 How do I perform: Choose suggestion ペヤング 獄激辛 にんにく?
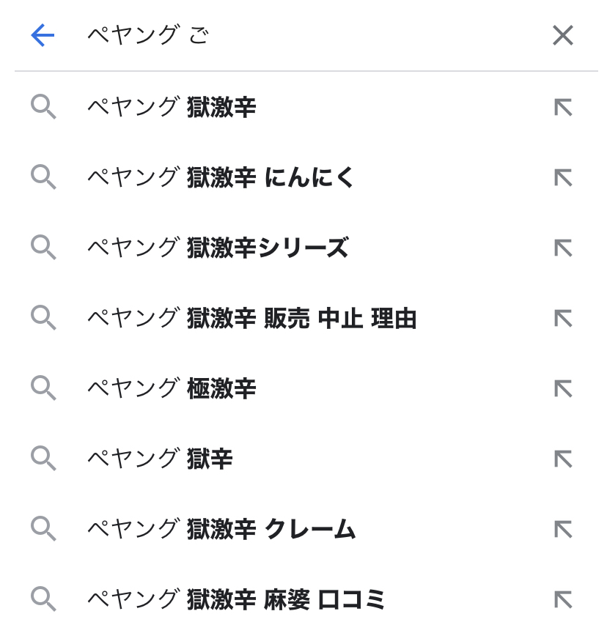point(221,178)
